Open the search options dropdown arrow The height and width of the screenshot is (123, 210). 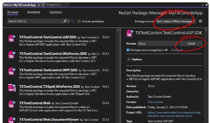pos(69,21)
